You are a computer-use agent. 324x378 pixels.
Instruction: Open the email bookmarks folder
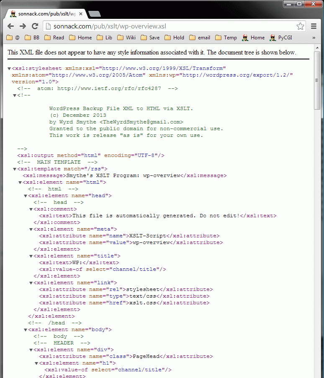(x=200, y=38)
